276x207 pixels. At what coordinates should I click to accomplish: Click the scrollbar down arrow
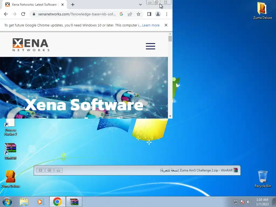(170, 116)
